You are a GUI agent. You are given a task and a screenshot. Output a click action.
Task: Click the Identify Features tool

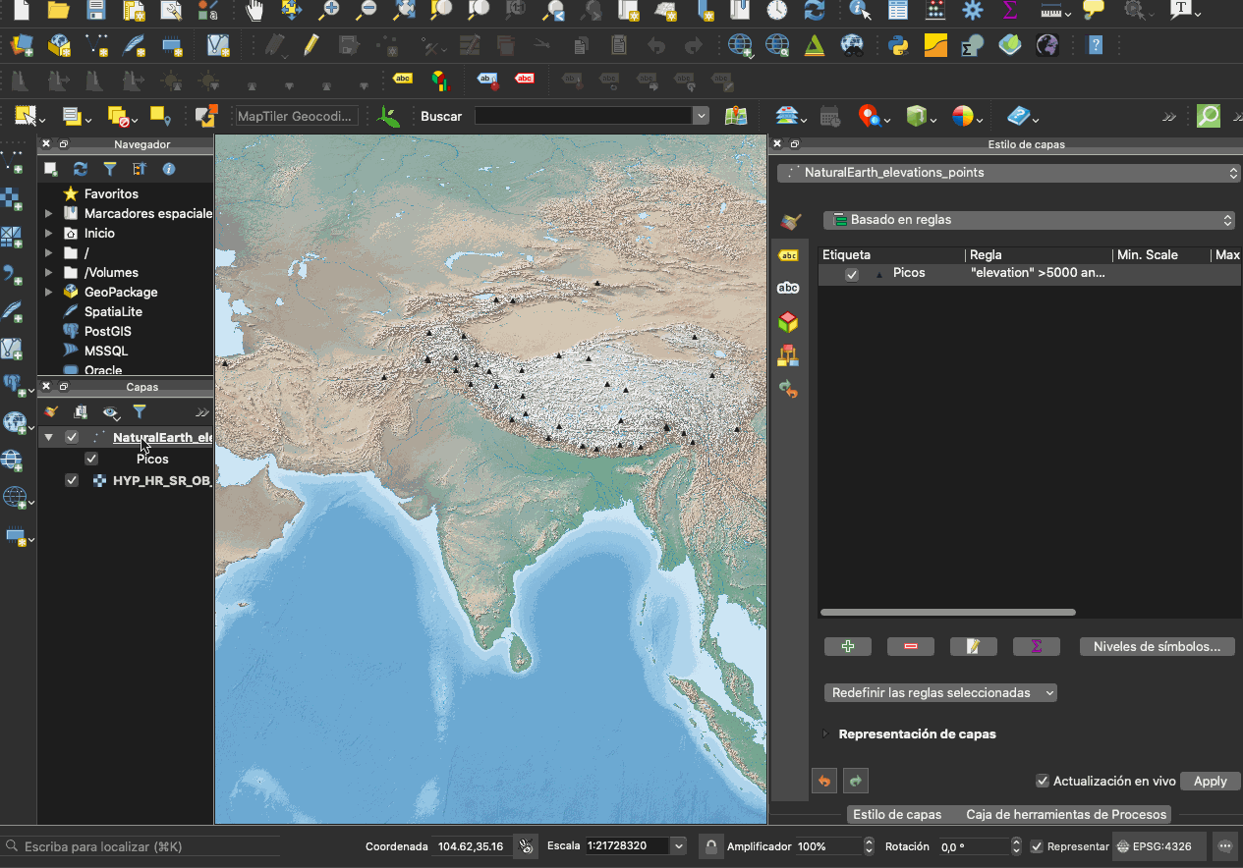pyautogui.click(x=861, y=11)
